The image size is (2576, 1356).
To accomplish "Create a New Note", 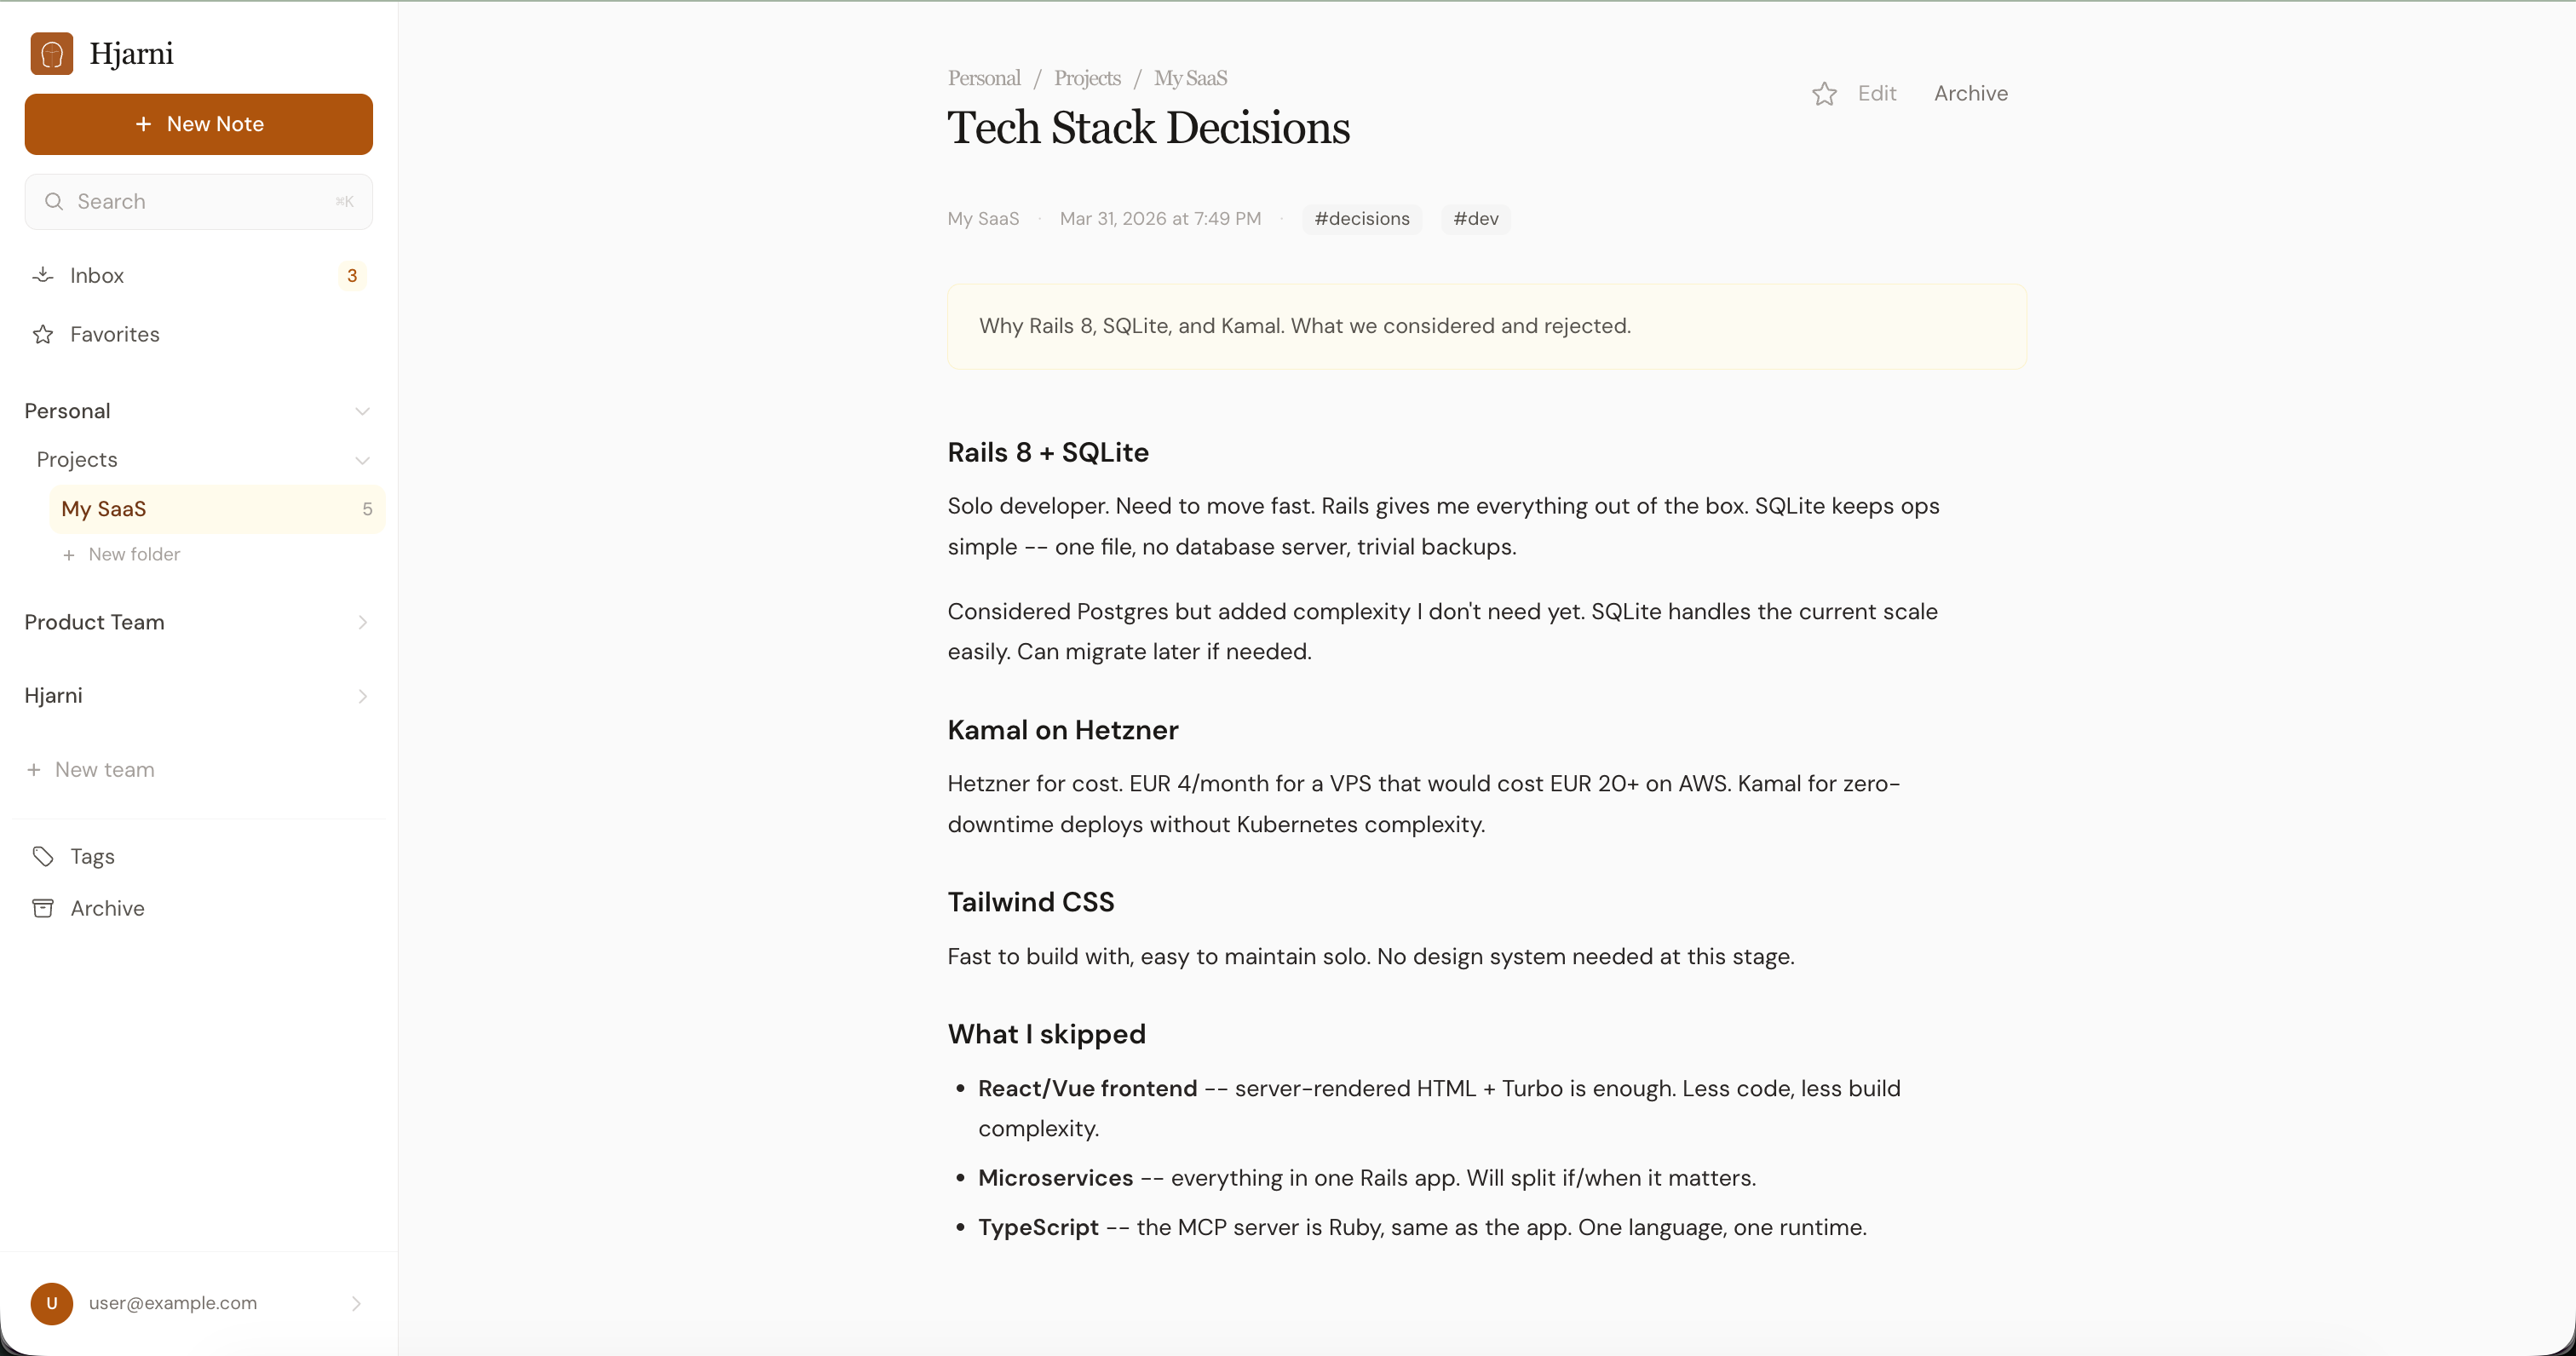I will tap(199, 124).
